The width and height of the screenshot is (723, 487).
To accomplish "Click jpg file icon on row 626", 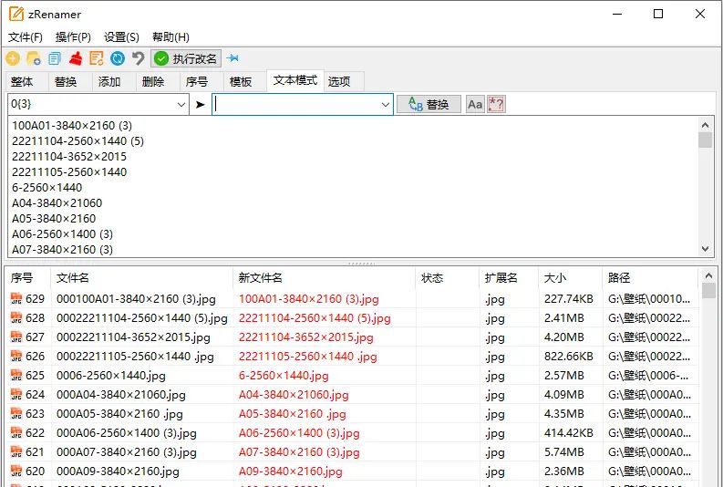I will (16, 356).
